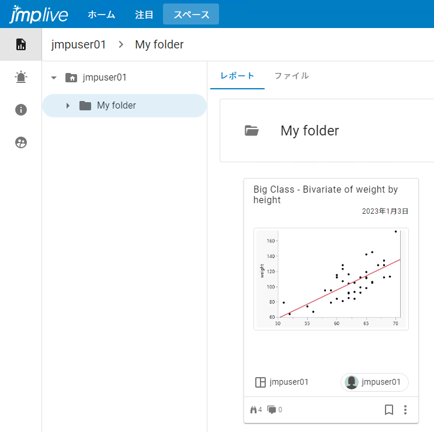The width and height of the screenshot is (434, 432).
Task: Open the scatter plot thumbnail
Action: 331,279
